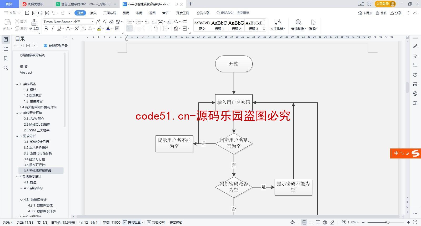The height and width of the screenshot is (226, 421).
Task: Toggle left alignment button
Action: tap(129, 28)
